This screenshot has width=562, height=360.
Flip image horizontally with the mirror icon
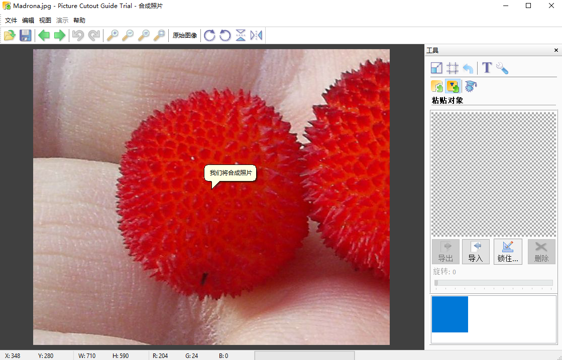256,35
